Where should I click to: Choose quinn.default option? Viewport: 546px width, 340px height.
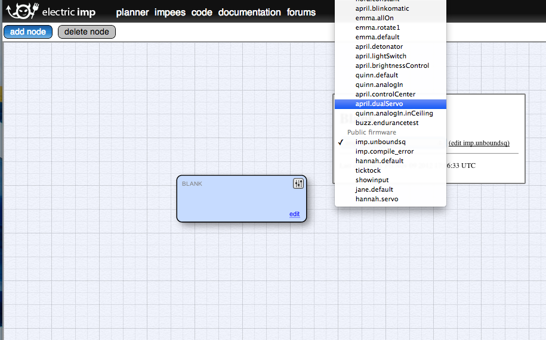(x=390, y=75)
